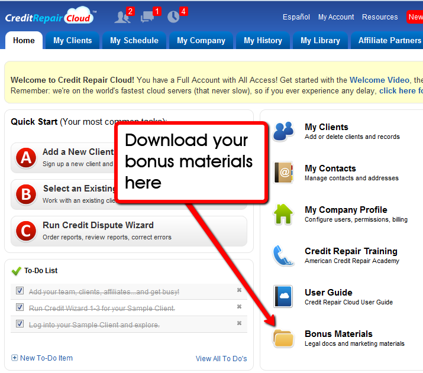Image resolution: width=423 pixels, height=373 pixels.
Task: Delete the 'Add your team, clients' to-do item
Action: point(239,290)
